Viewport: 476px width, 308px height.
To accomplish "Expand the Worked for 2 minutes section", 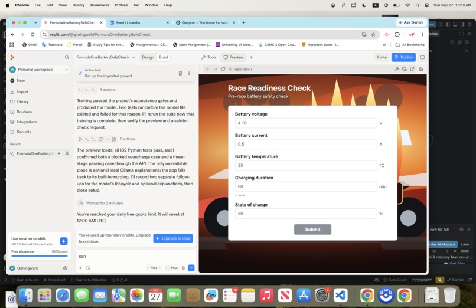I will 100,203.
